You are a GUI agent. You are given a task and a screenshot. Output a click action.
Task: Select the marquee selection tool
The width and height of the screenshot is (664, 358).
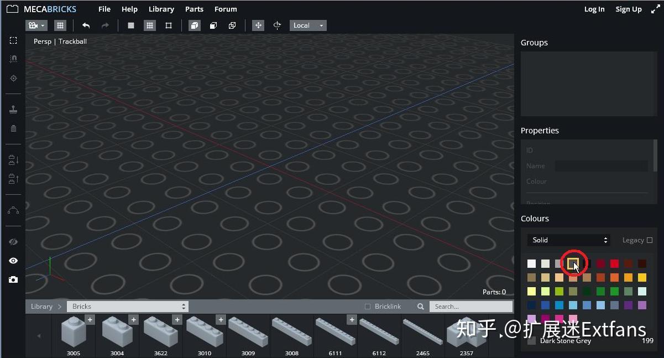[x=13, y=40]
